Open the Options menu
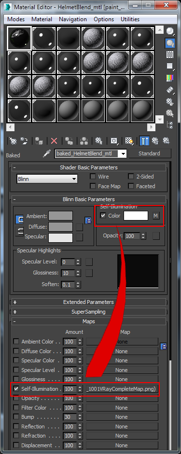The image size is (181, 454). 104,19
